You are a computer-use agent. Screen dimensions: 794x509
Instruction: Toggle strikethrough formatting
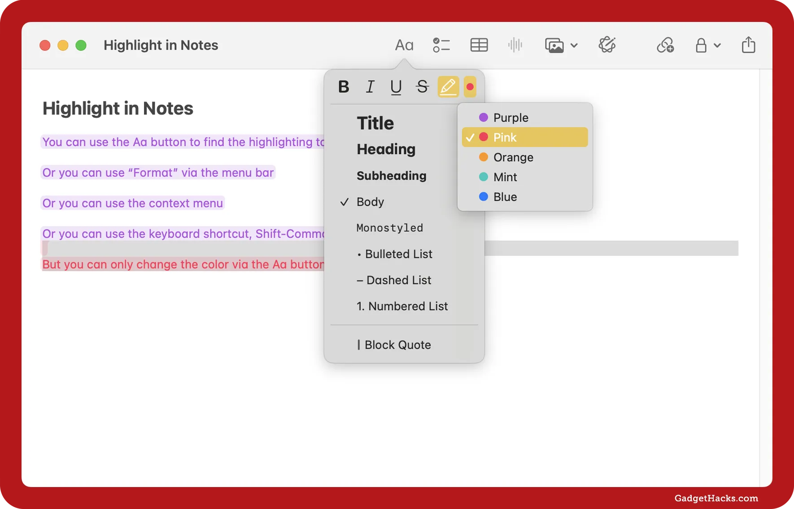(x=422, y=86)
